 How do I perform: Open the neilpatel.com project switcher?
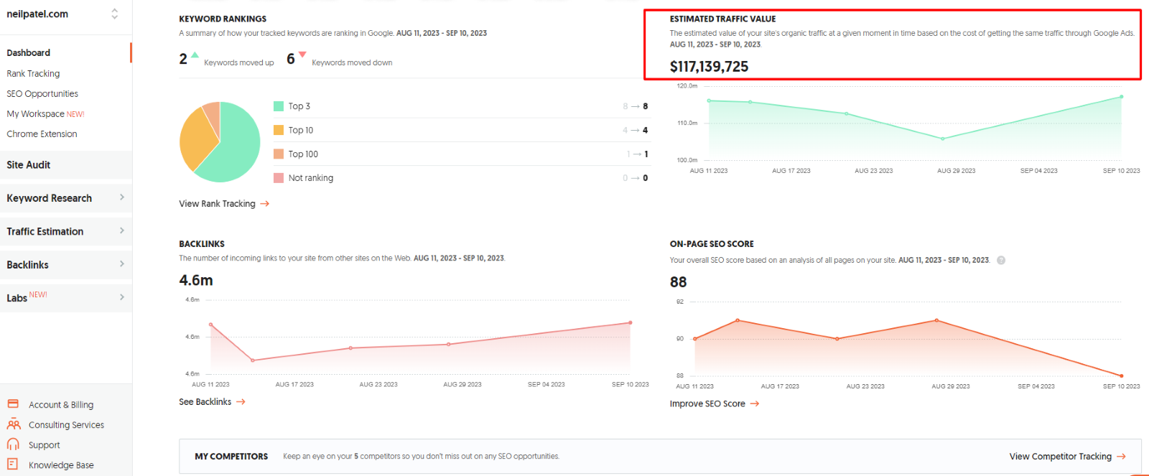114,14
